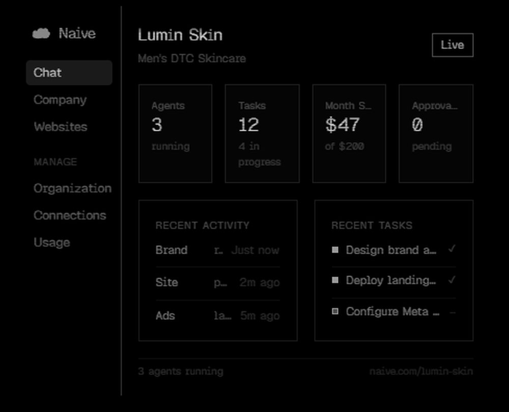509x412 pixels.
Task: Open the Month spend $47 card
Action: pos(349,133)
